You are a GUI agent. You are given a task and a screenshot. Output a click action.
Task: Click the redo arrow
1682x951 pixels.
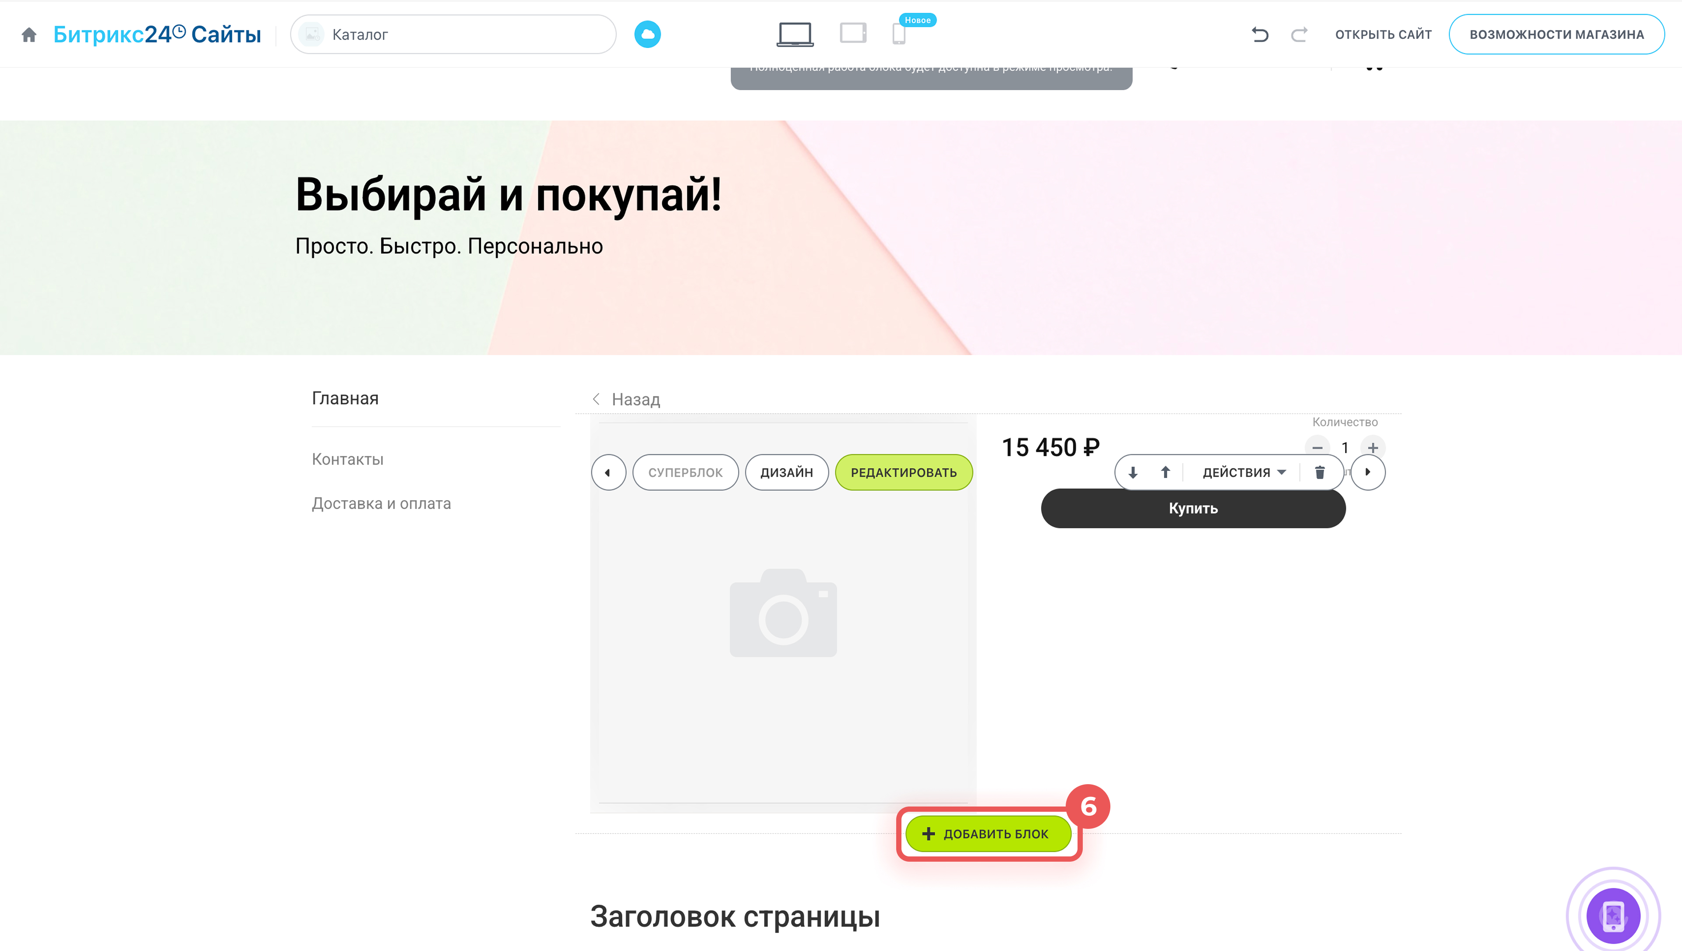point(1299,35)
